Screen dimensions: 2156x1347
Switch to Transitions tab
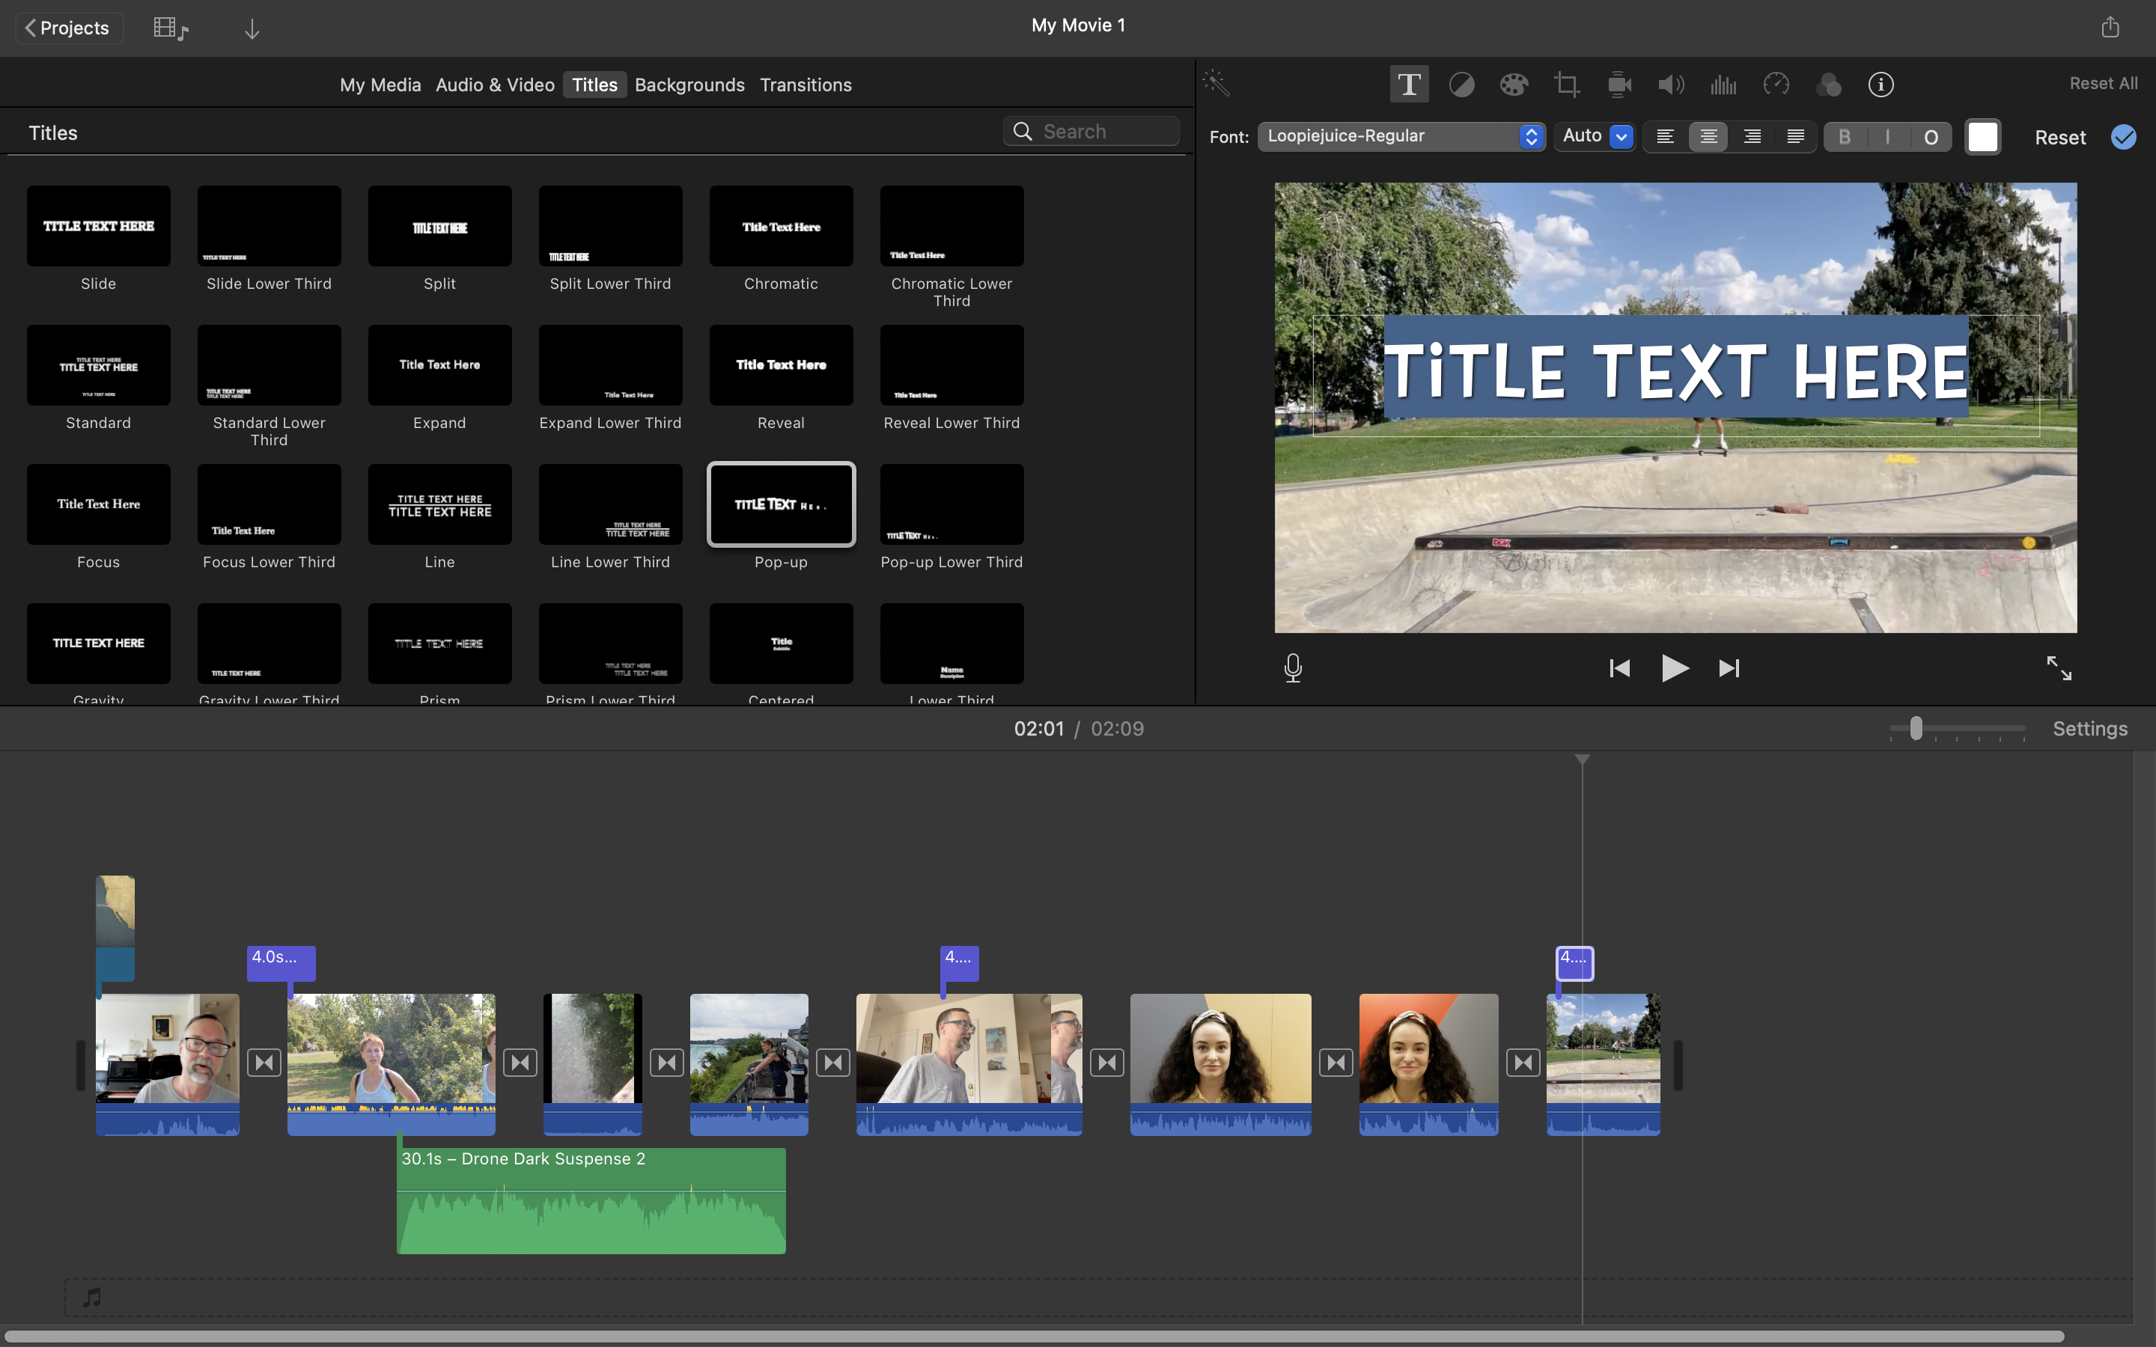pos(806,85)
